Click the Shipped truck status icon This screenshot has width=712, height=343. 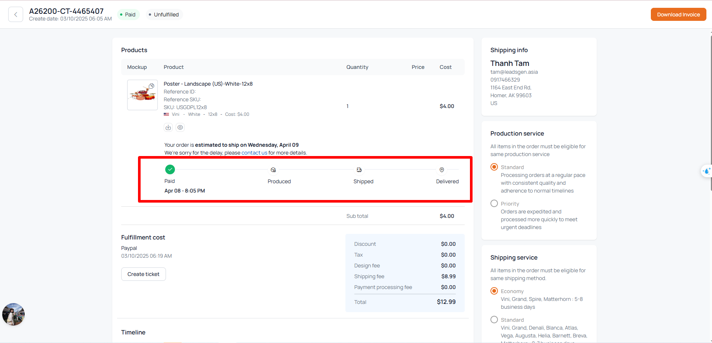pyautogui.click(x=359, y=170)
